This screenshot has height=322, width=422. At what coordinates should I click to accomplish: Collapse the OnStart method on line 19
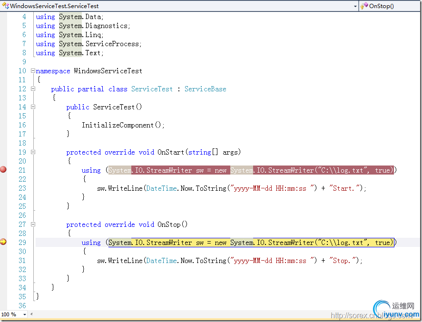(33, 152)
